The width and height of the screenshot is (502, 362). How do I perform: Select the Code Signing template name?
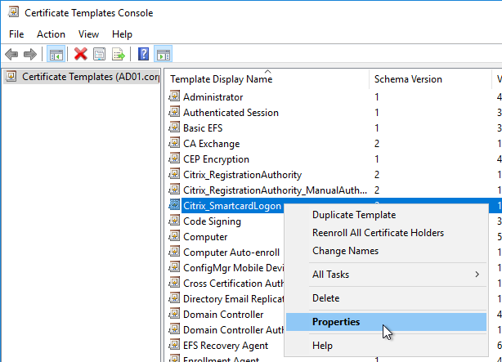(212, 221)
